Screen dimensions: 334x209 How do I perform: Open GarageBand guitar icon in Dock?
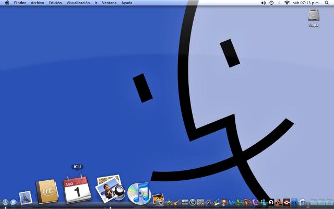[176, 202]
